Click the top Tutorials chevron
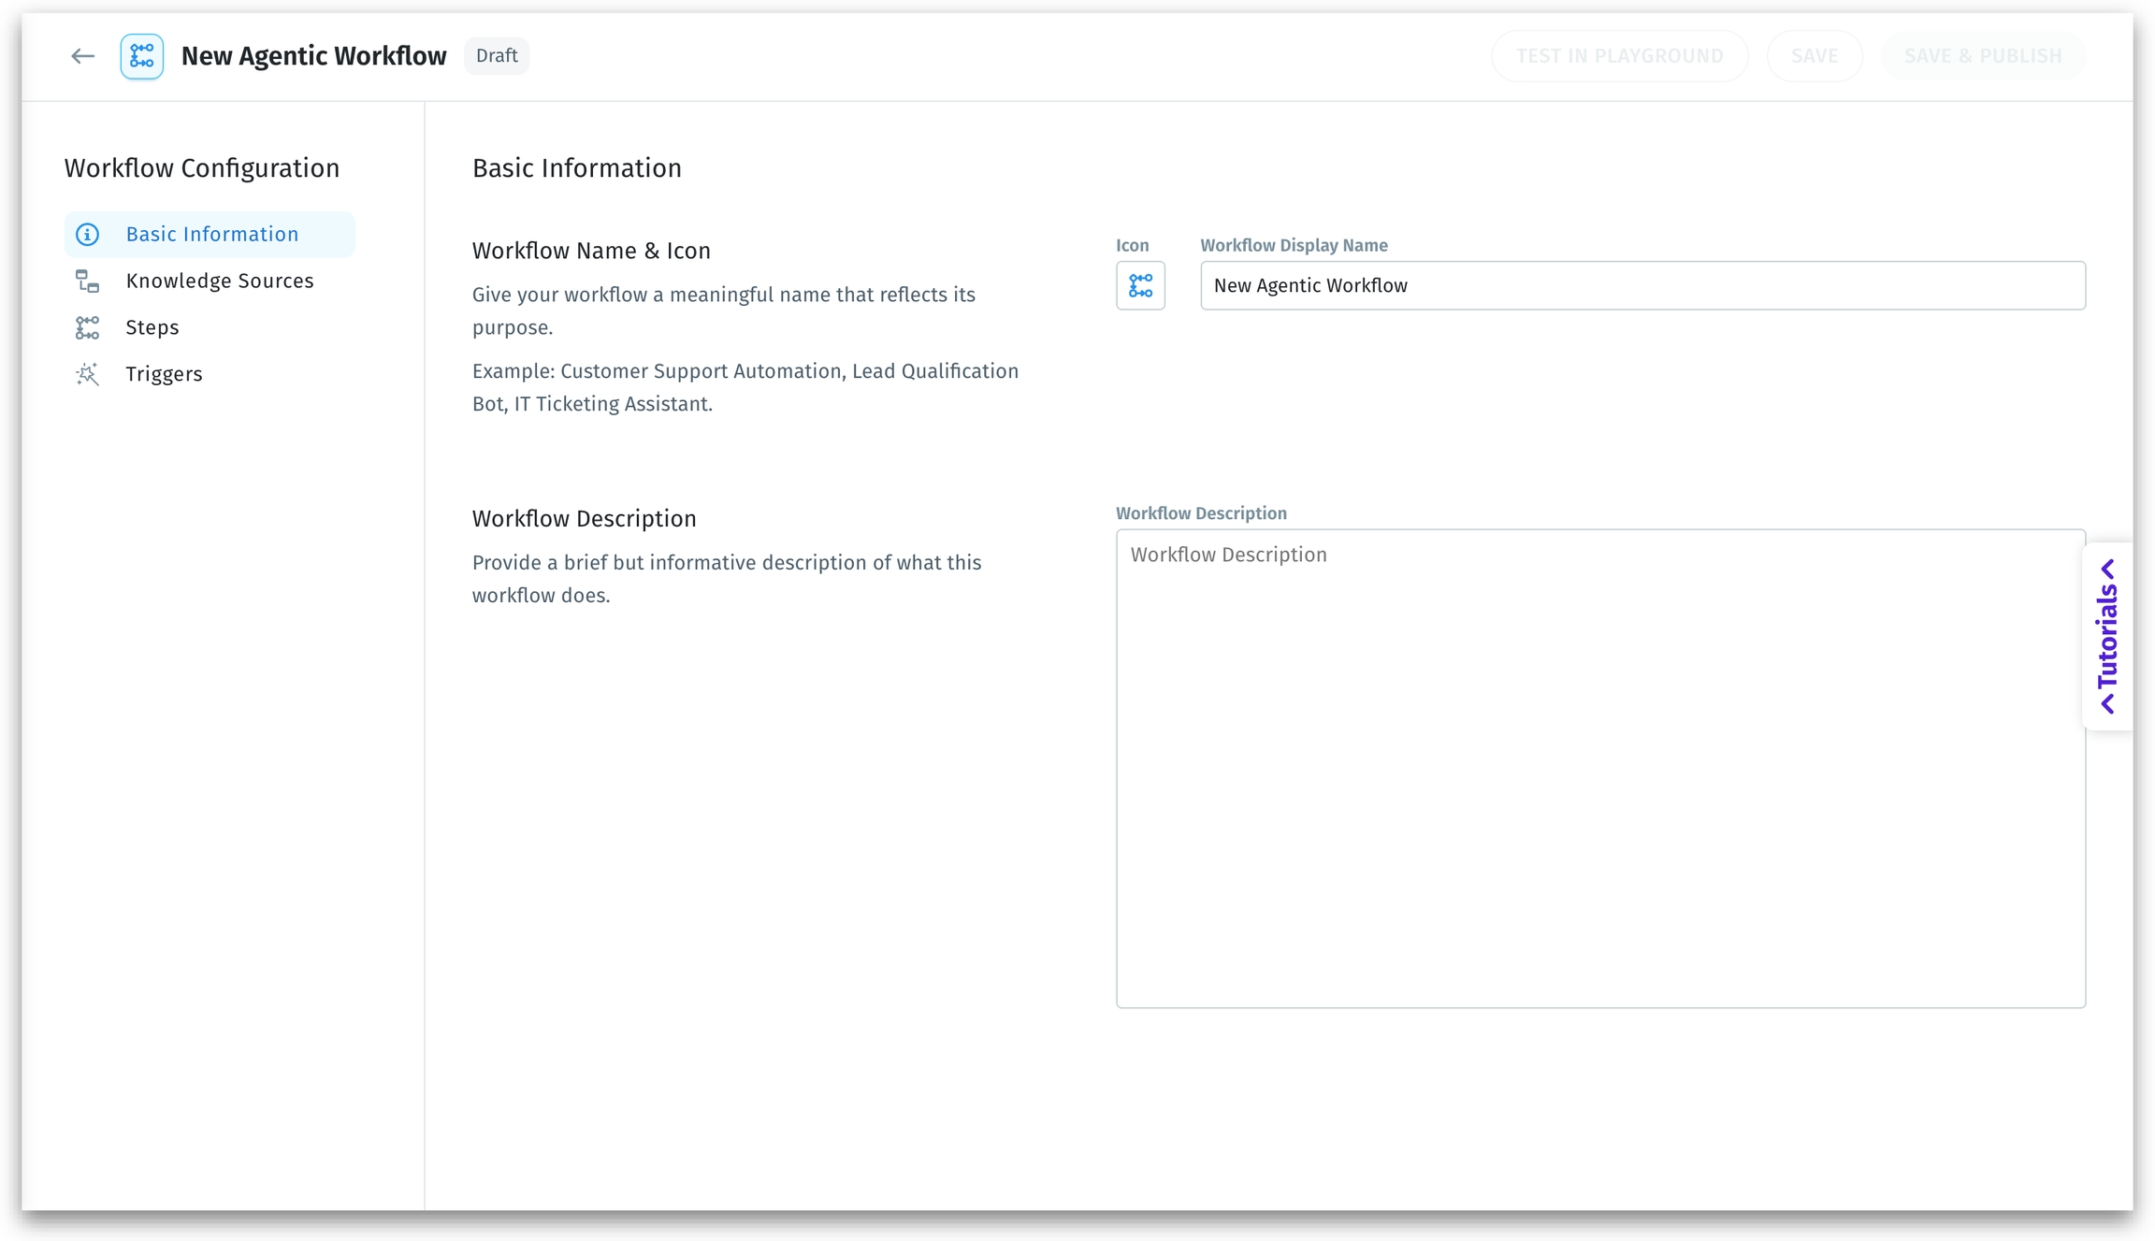This screenshot has width=2155, height=1241. coord(2107,570)
